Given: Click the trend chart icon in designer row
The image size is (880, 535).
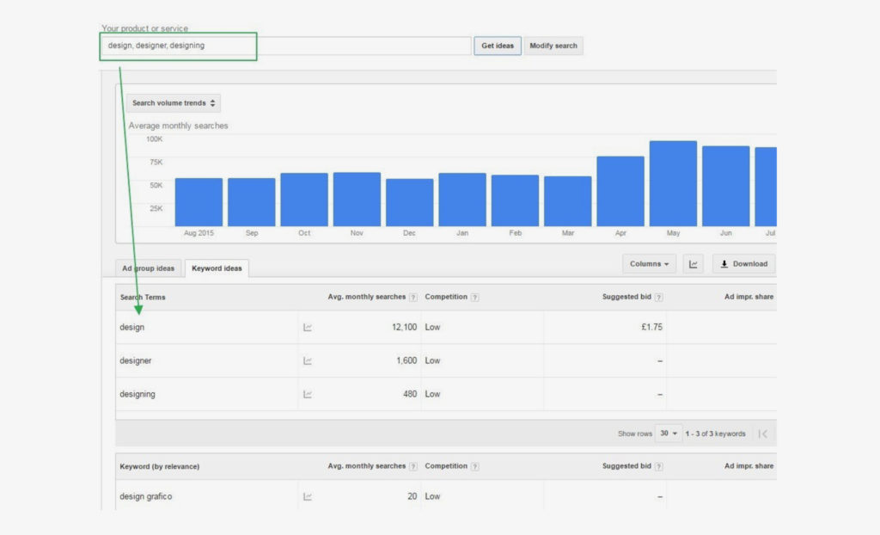Looking at the screenshot, I should pos(308,360).
